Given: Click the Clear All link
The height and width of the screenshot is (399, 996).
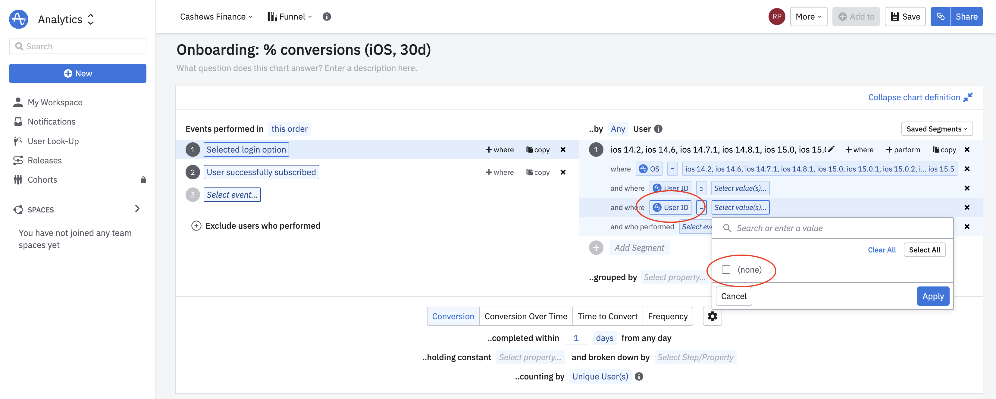Looking at the screenshot, I should 881,250.
